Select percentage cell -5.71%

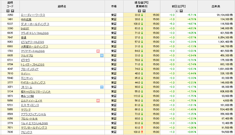click(x=192, y=15)
